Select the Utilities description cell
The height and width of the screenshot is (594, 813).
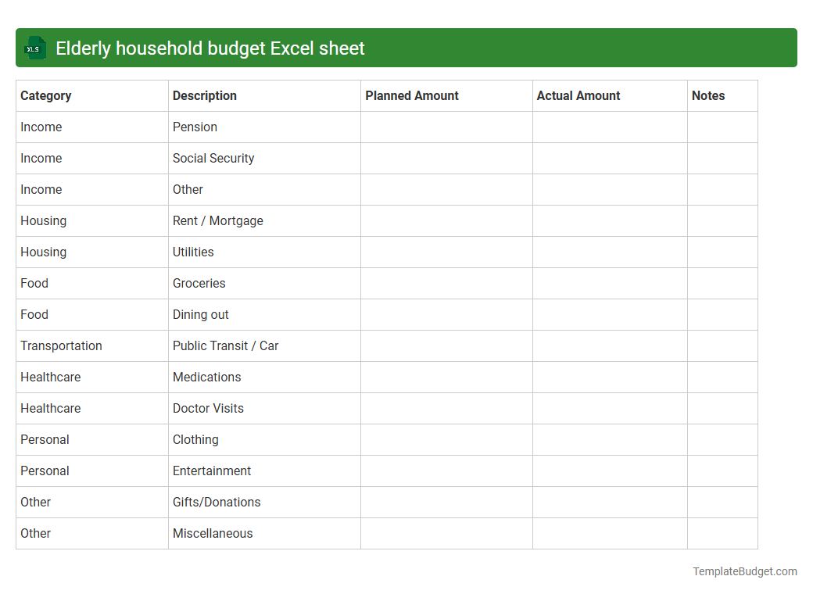point(192,252)
